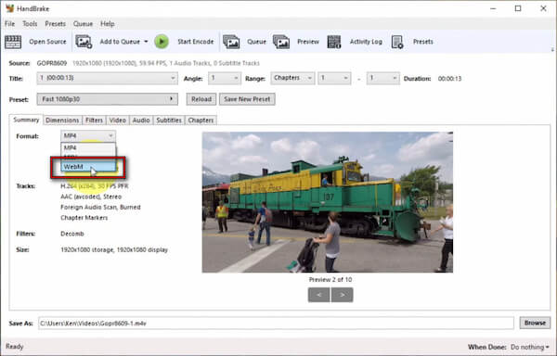Click the Open Source film clapper icon
557x356 pixels.
pyautogui.click(x=13, y=42)
